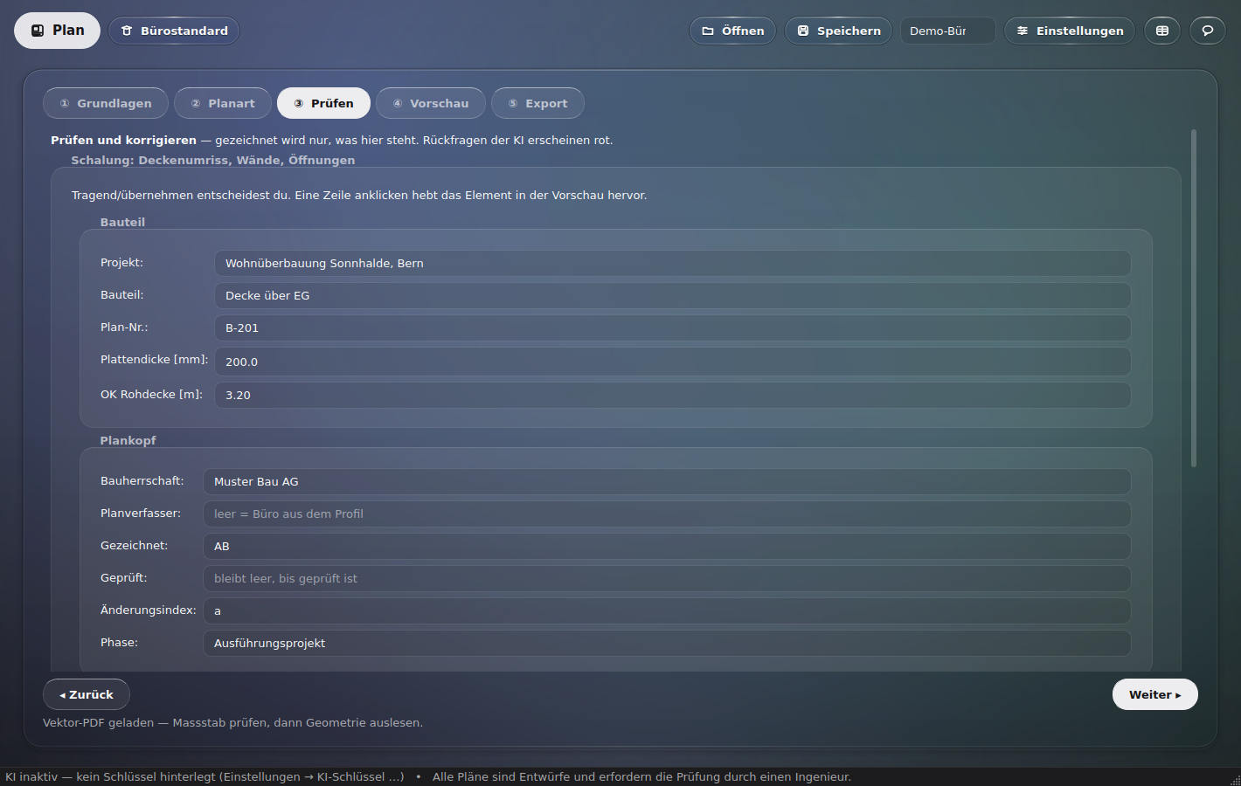Screen dimensions: 1241x786
Task: Click the vertical scrollbar of the form
Action: click(1194, 298)
